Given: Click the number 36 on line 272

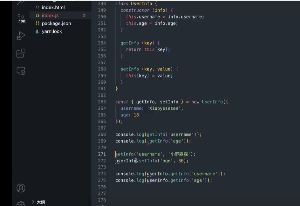Looking at the screenshot, I should pyautogui.click(x=181, y=161).
